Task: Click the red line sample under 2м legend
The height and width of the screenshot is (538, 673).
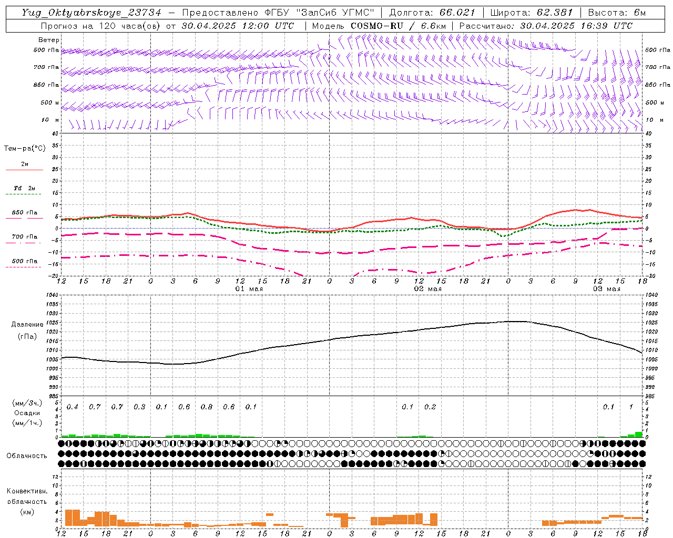Action: coord(25,170)
